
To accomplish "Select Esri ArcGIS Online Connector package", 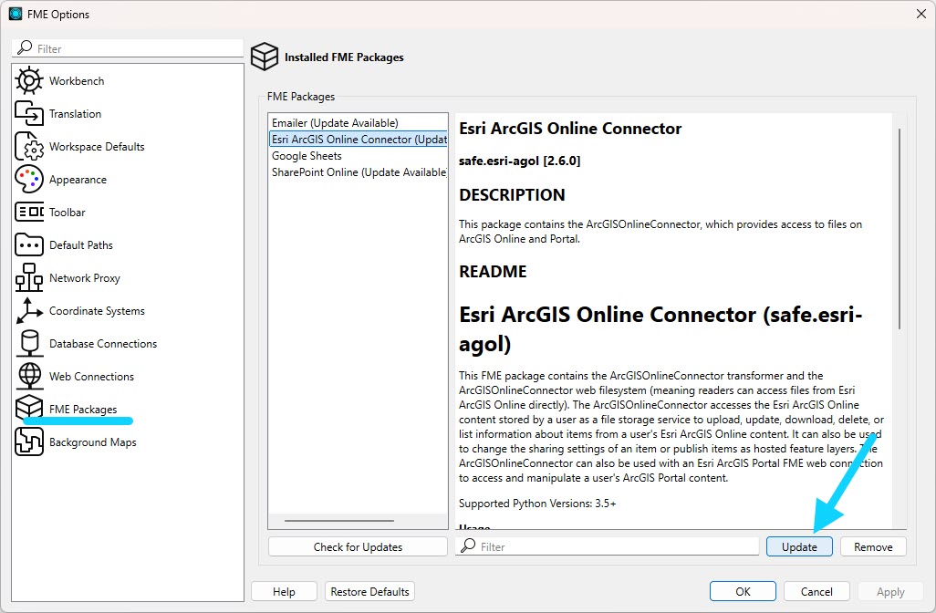I will click(x=358, y=139).
